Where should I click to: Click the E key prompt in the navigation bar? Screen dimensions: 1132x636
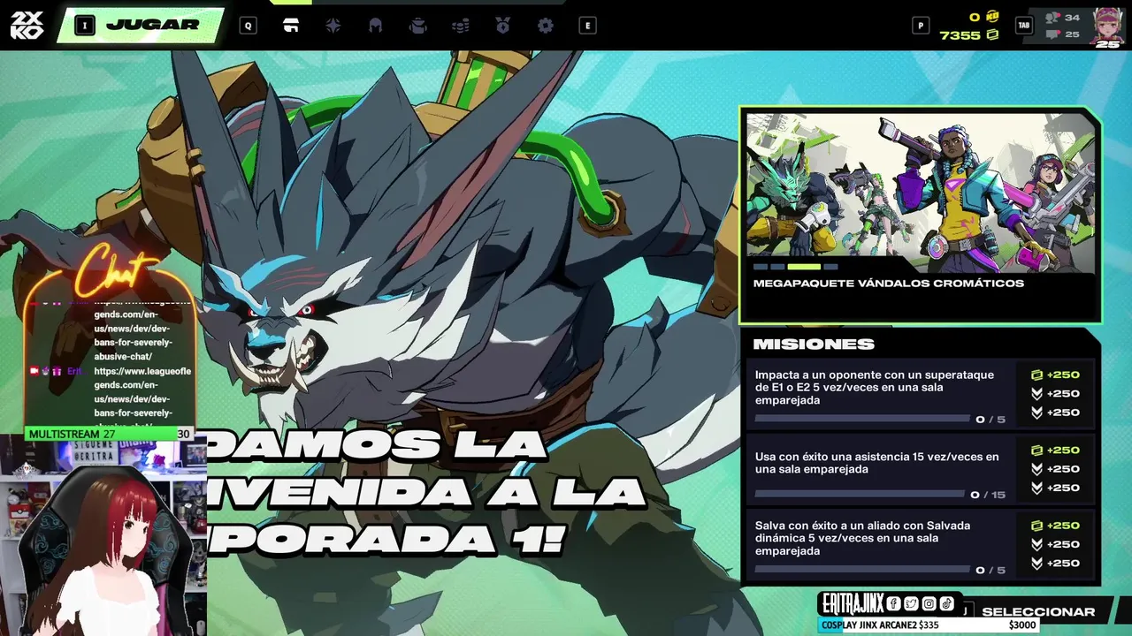[587, 26]
